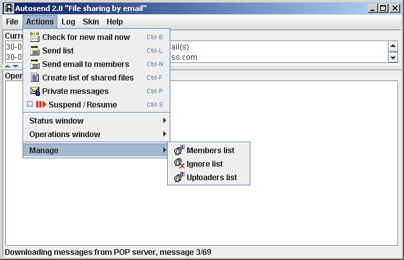Image resolution: width=404 pixels, height=260 pixels.
Task: Click the 'ail(s)' log line text
Action: pos(180,47)
